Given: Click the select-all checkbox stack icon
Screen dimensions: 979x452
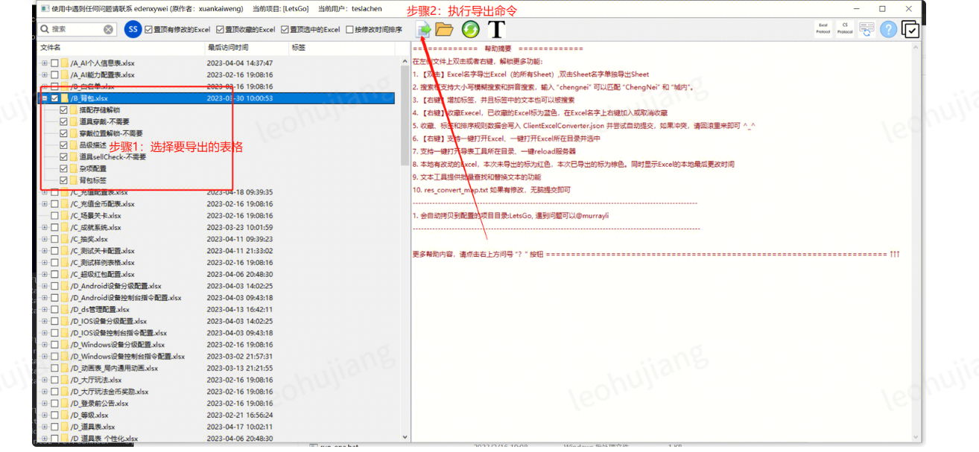Looking at the screenshot, I should point(910,29).
